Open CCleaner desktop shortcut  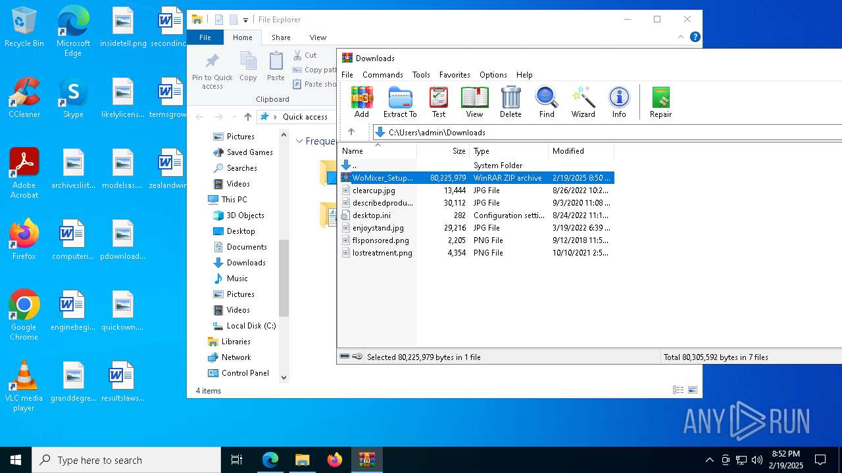pos(24,98)
